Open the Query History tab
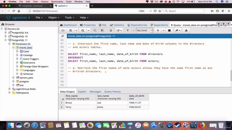This screenshot has width=232, height=130. [x=112, y=91]
